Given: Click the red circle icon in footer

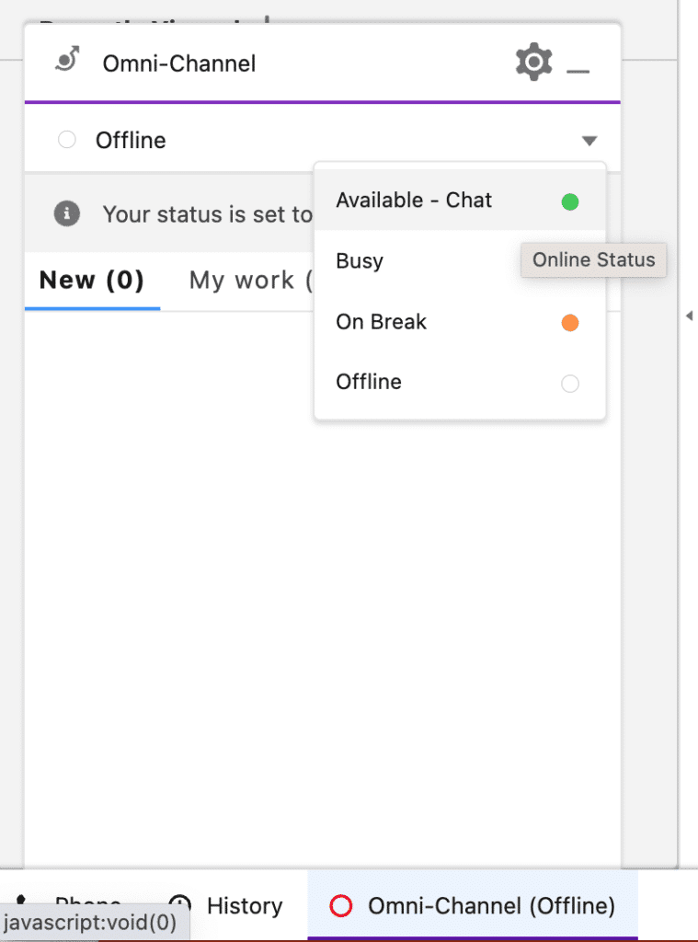Looking at the screenshot, I should (341, 906).
